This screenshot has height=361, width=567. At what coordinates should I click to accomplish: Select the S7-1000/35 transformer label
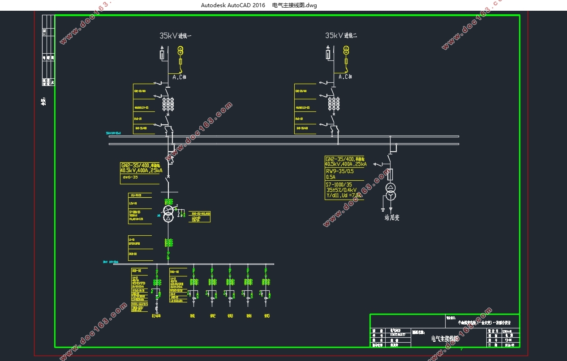pos(340,184)
